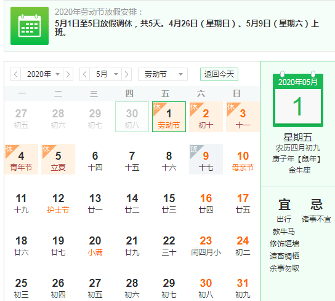
Task: Click the green calendar icon
Action: (30, 26)
